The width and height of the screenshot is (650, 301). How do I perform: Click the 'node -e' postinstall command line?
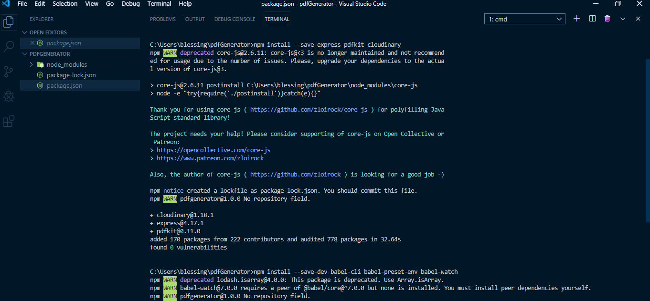pyautogui.click(x=235, y=93)
